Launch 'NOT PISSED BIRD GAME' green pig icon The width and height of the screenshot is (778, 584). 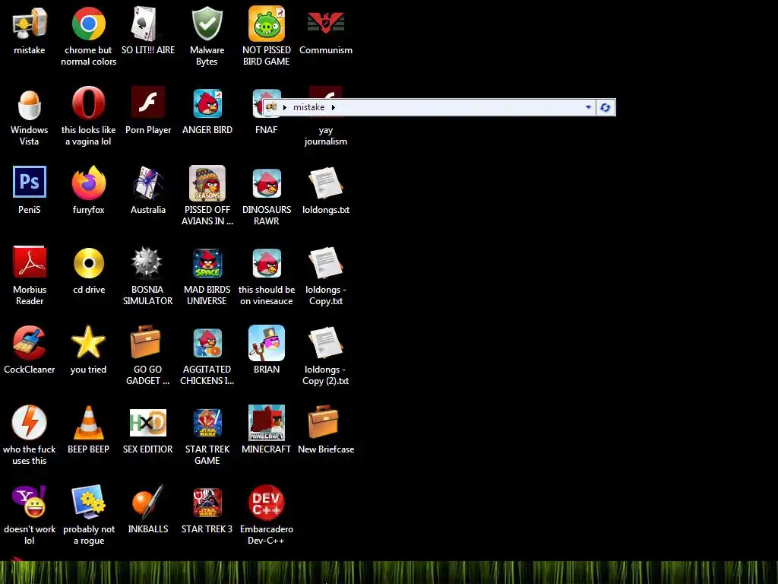tap(267, 24)
